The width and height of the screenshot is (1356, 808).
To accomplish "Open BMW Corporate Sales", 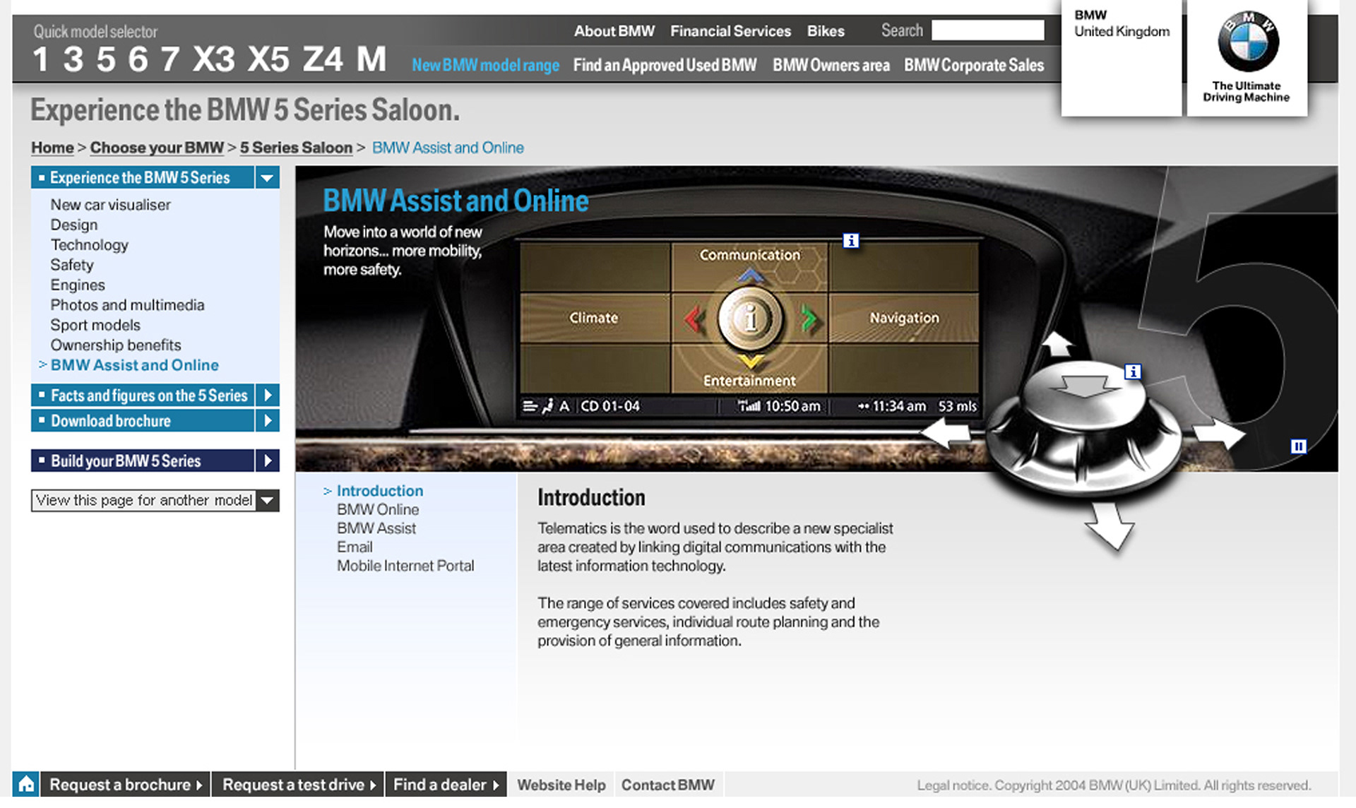I will coord(974,65).
